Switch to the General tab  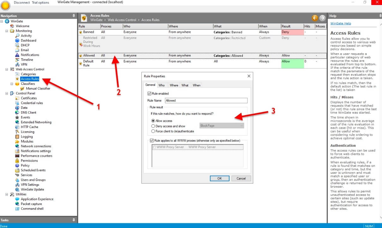tap(150, 85)
